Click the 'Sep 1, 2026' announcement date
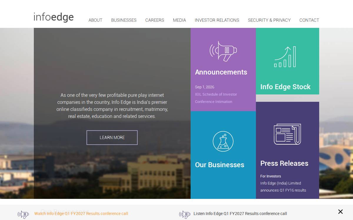 [x=204, y=87]
